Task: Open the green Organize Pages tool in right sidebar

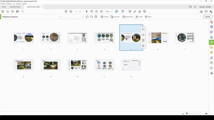Action: point(211,42)
